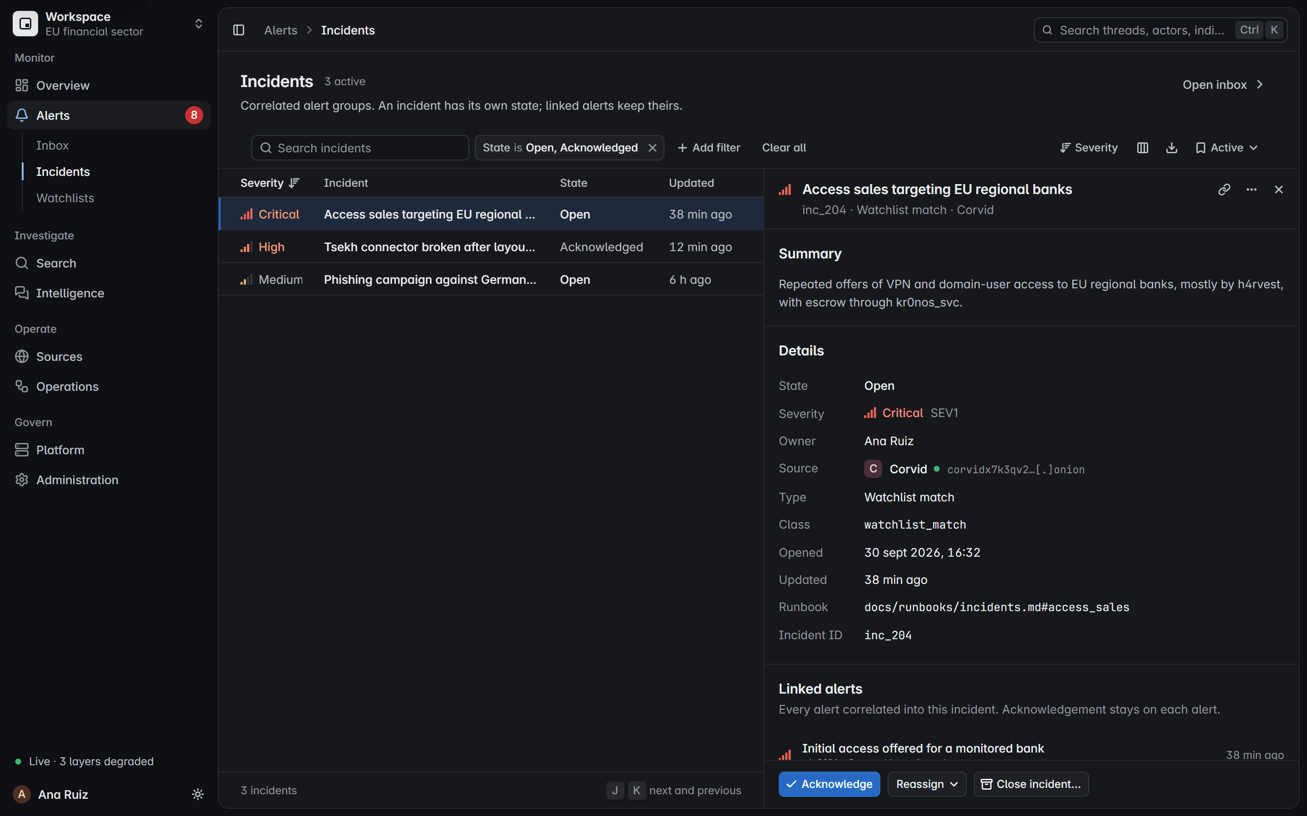Click the column layout icon
The height and width of the screenshot is (816, 1307).
(1142, 148)
